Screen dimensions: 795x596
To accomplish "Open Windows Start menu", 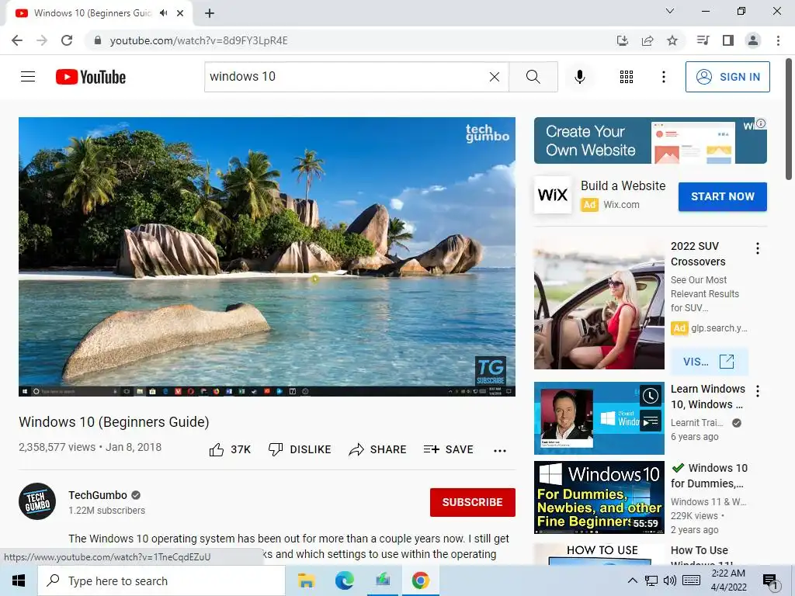I will coord(19,580).
